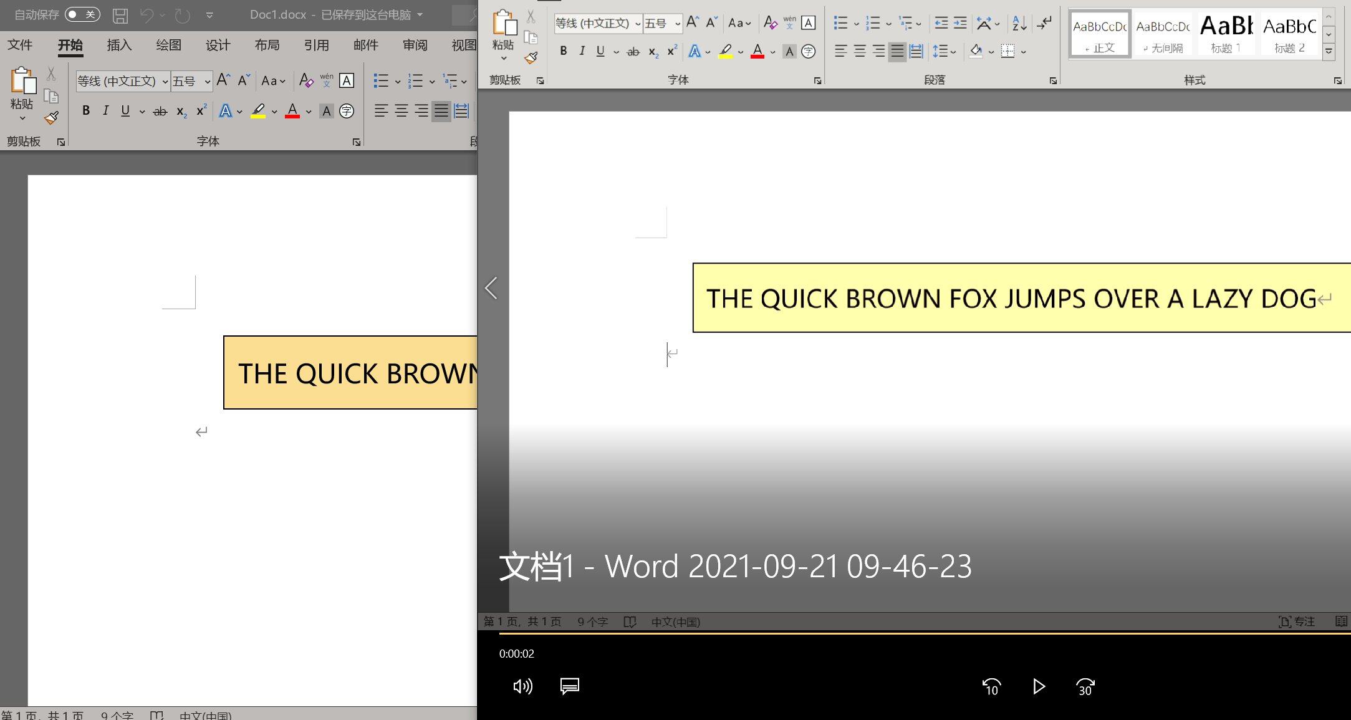Click the bullet list icon in left Word window

click(381, 80)
